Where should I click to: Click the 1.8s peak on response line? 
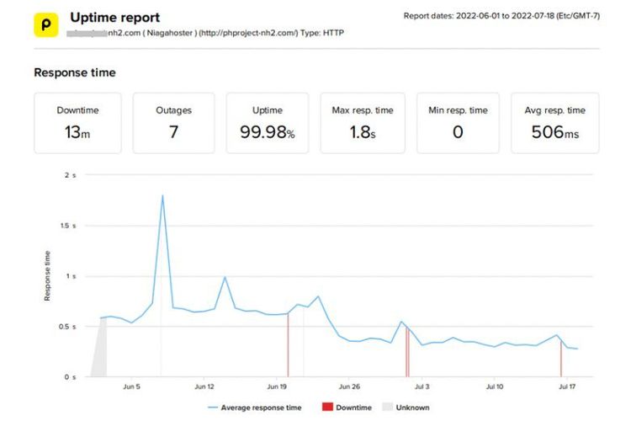[162, 196]
